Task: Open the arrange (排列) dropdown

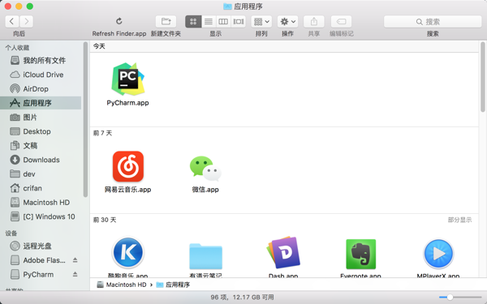Action: tap(261, 21)
